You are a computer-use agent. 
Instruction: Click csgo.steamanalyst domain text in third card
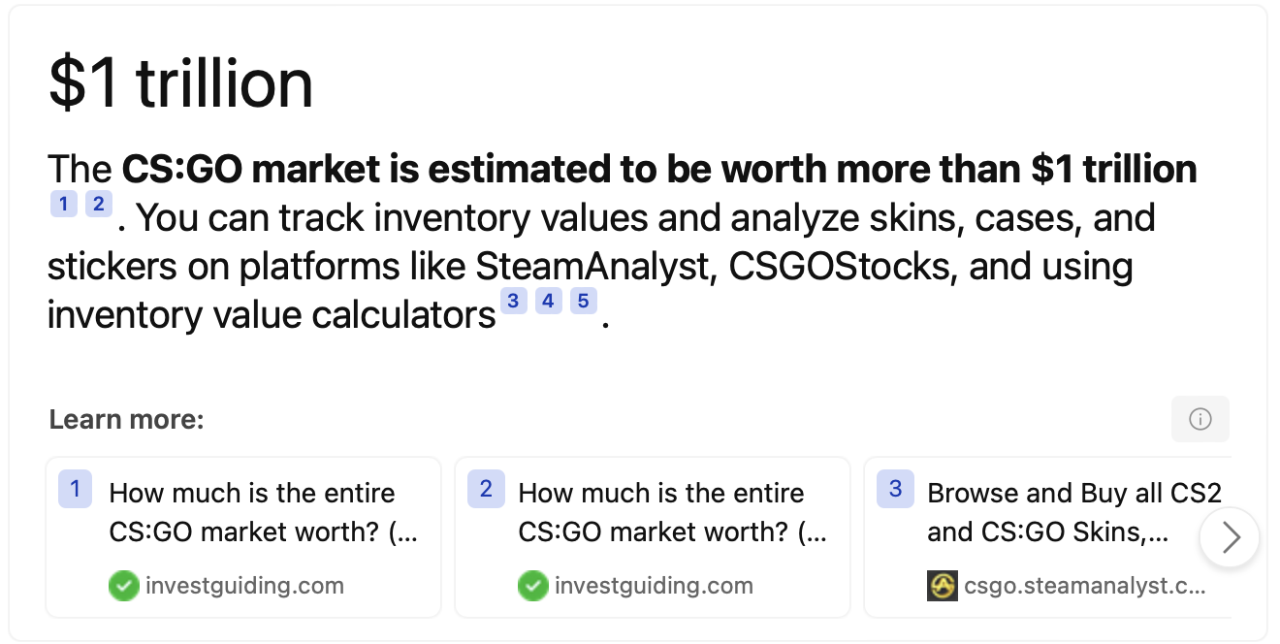click(x=1084, y=586)
